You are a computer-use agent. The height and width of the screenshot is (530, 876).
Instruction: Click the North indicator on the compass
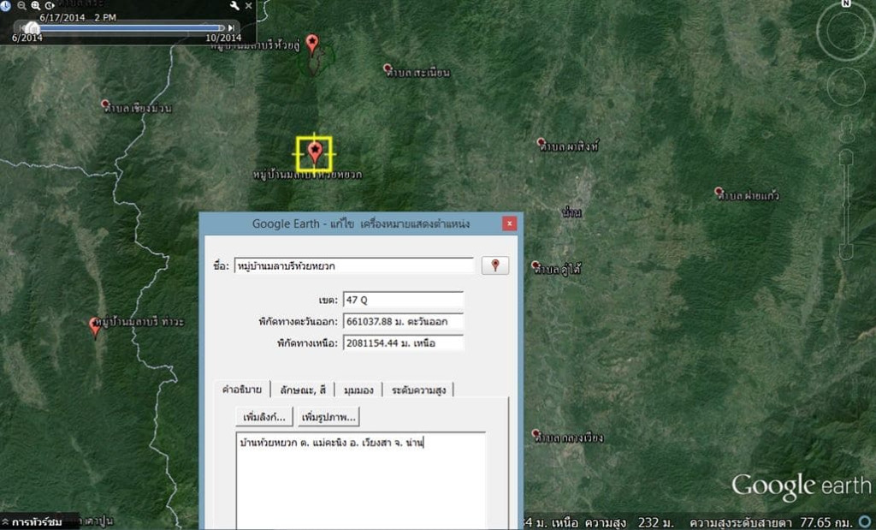pyautogui.click(x=846, y=3)
